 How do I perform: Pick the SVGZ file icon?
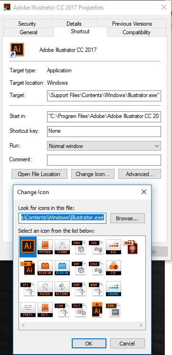[96, 267]
